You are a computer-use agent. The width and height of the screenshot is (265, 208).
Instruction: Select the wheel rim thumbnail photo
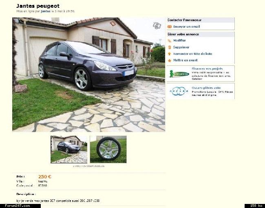click(108, 149)
